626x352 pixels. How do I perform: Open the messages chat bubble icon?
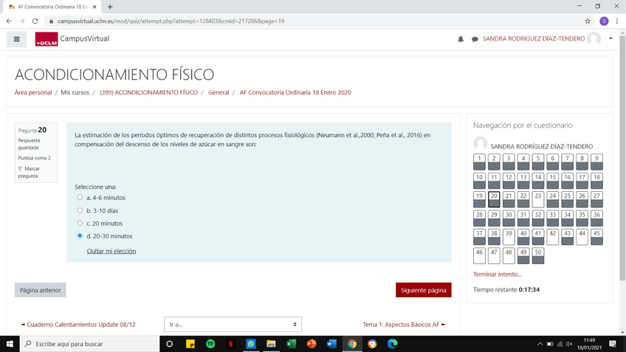point(475,39)
